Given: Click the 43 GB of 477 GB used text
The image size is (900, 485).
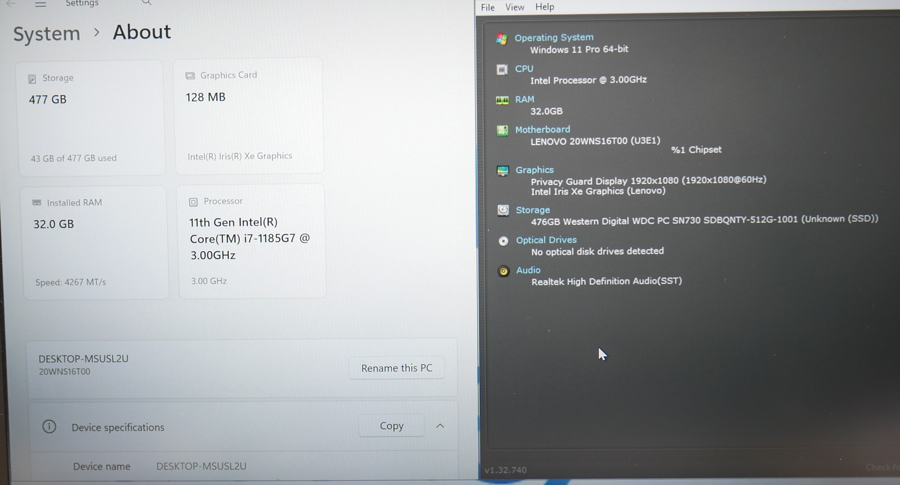Looking at the screenshot, I should coord(74,158).
